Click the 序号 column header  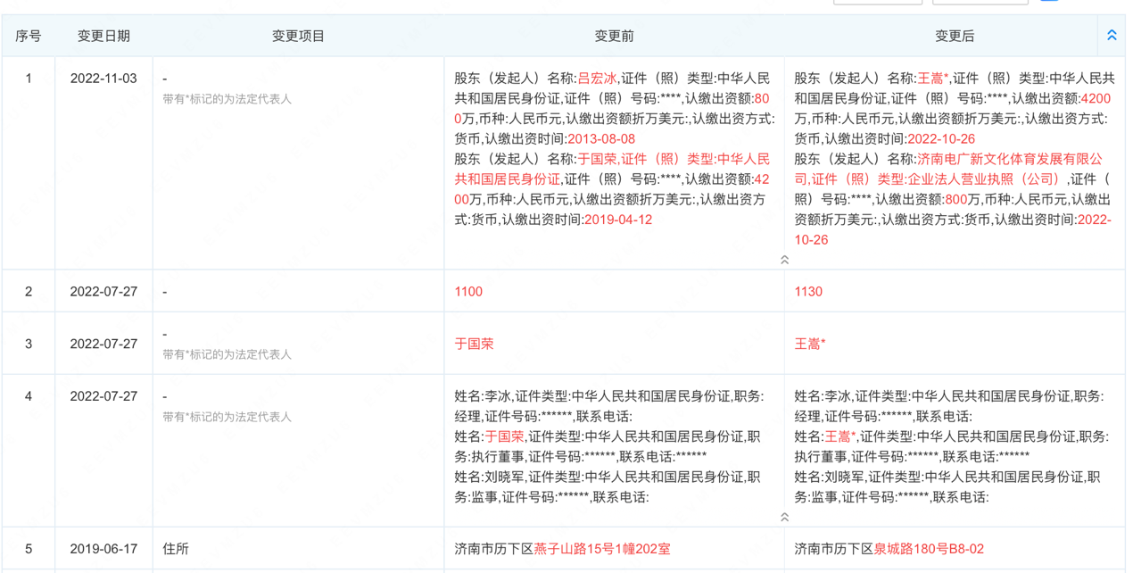(29, 36)
